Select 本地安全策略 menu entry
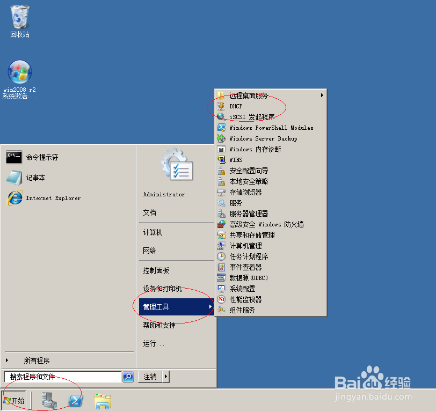This screenshot has width=436, height=412. click(271, 181)
